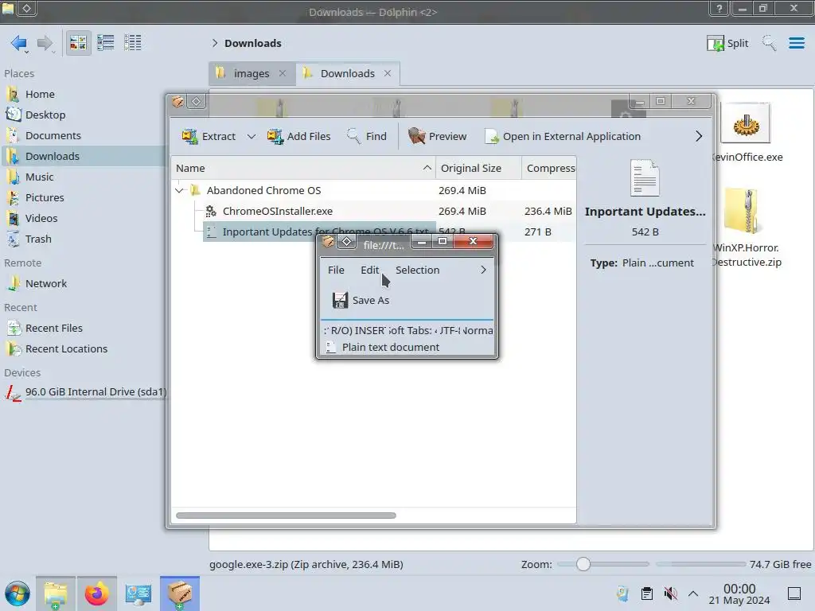Click Preview in Ark toolbar
The image size is (815, 611).
pyautogui.click(x=438, y=137)
